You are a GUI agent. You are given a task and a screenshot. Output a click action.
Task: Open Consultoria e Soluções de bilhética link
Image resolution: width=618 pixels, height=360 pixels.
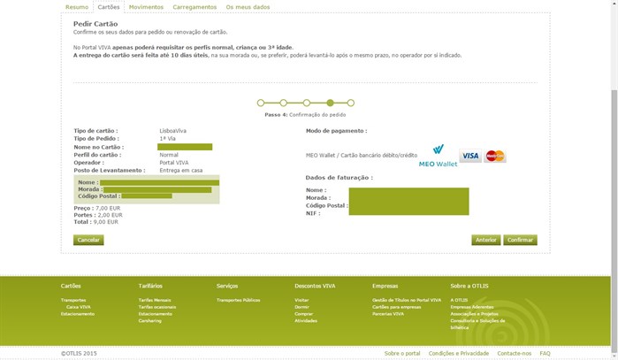[x=477, y=324]
